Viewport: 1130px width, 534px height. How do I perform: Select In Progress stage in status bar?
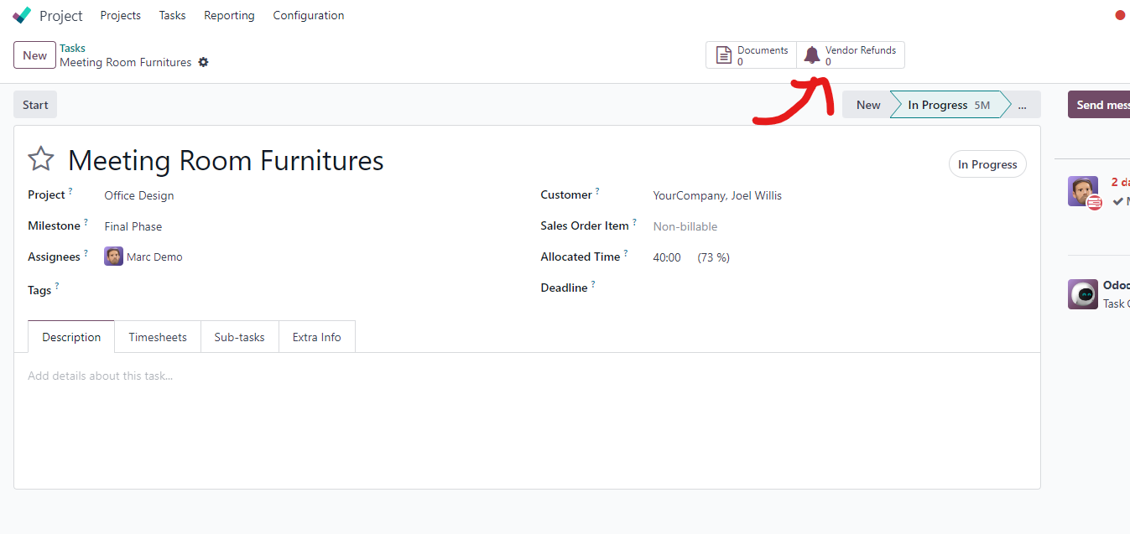coord(949,105)
